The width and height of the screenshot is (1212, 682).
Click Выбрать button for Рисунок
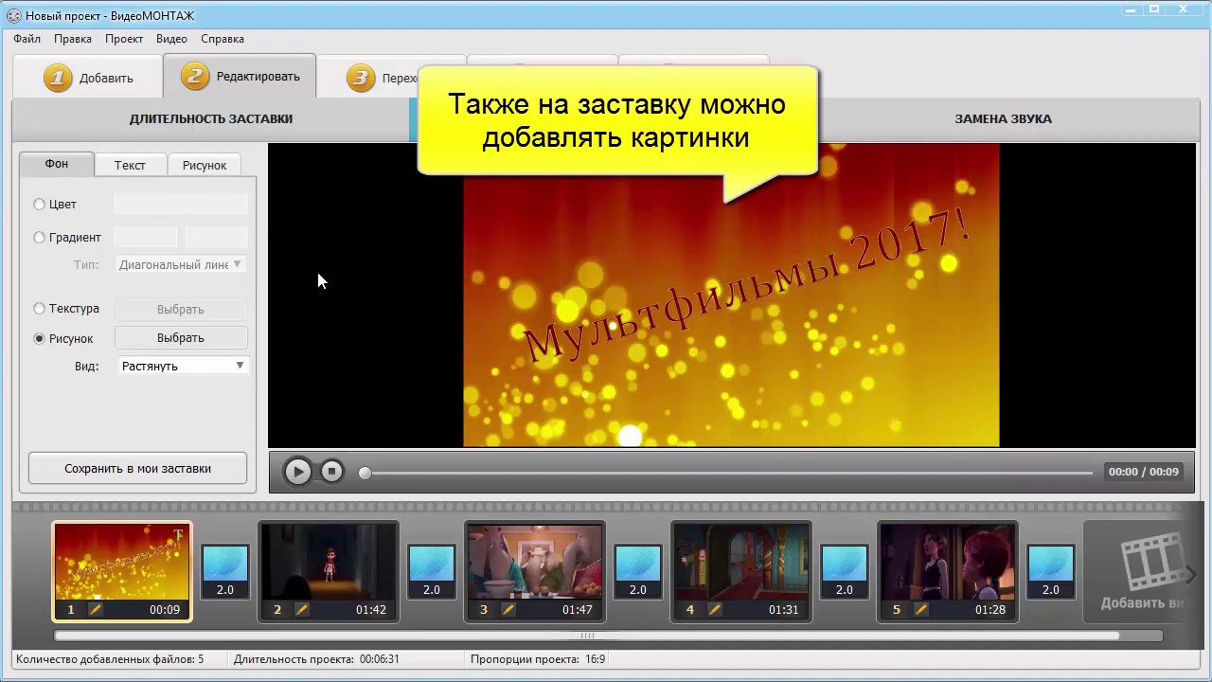point(181,338)
